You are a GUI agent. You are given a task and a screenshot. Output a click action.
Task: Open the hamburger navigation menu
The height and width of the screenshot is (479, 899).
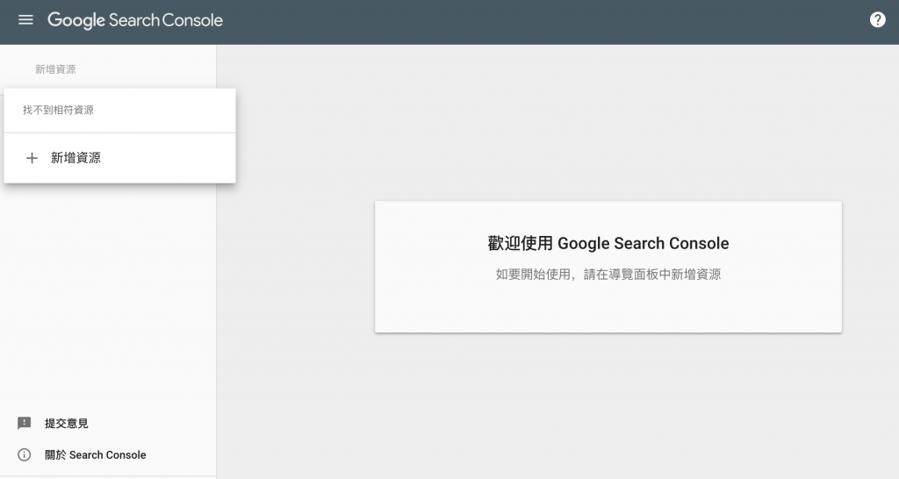[x=25, y=20]
